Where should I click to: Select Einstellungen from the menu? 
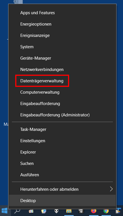pyautogui.click(x=63, y=141)
